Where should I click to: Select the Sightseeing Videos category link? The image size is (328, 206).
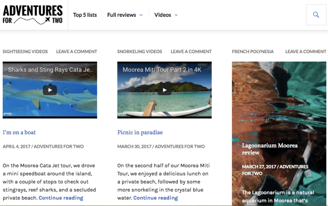(x=25, y=52)
